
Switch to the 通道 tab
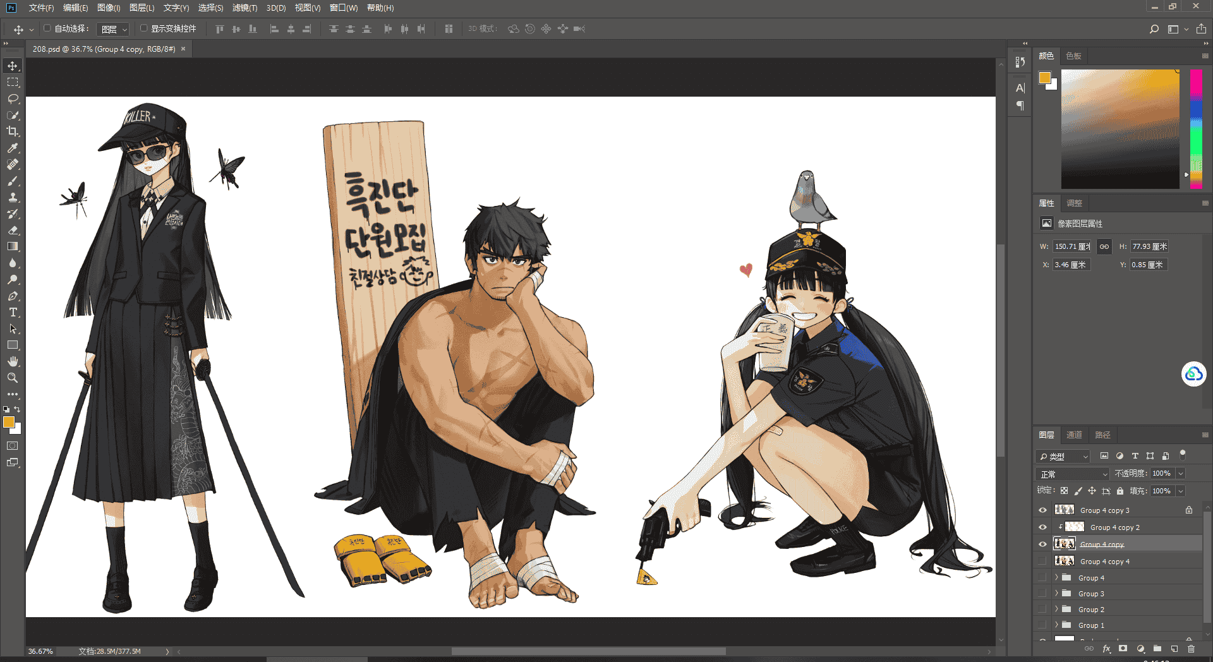pyautogui.click(x=1074, y=435)
